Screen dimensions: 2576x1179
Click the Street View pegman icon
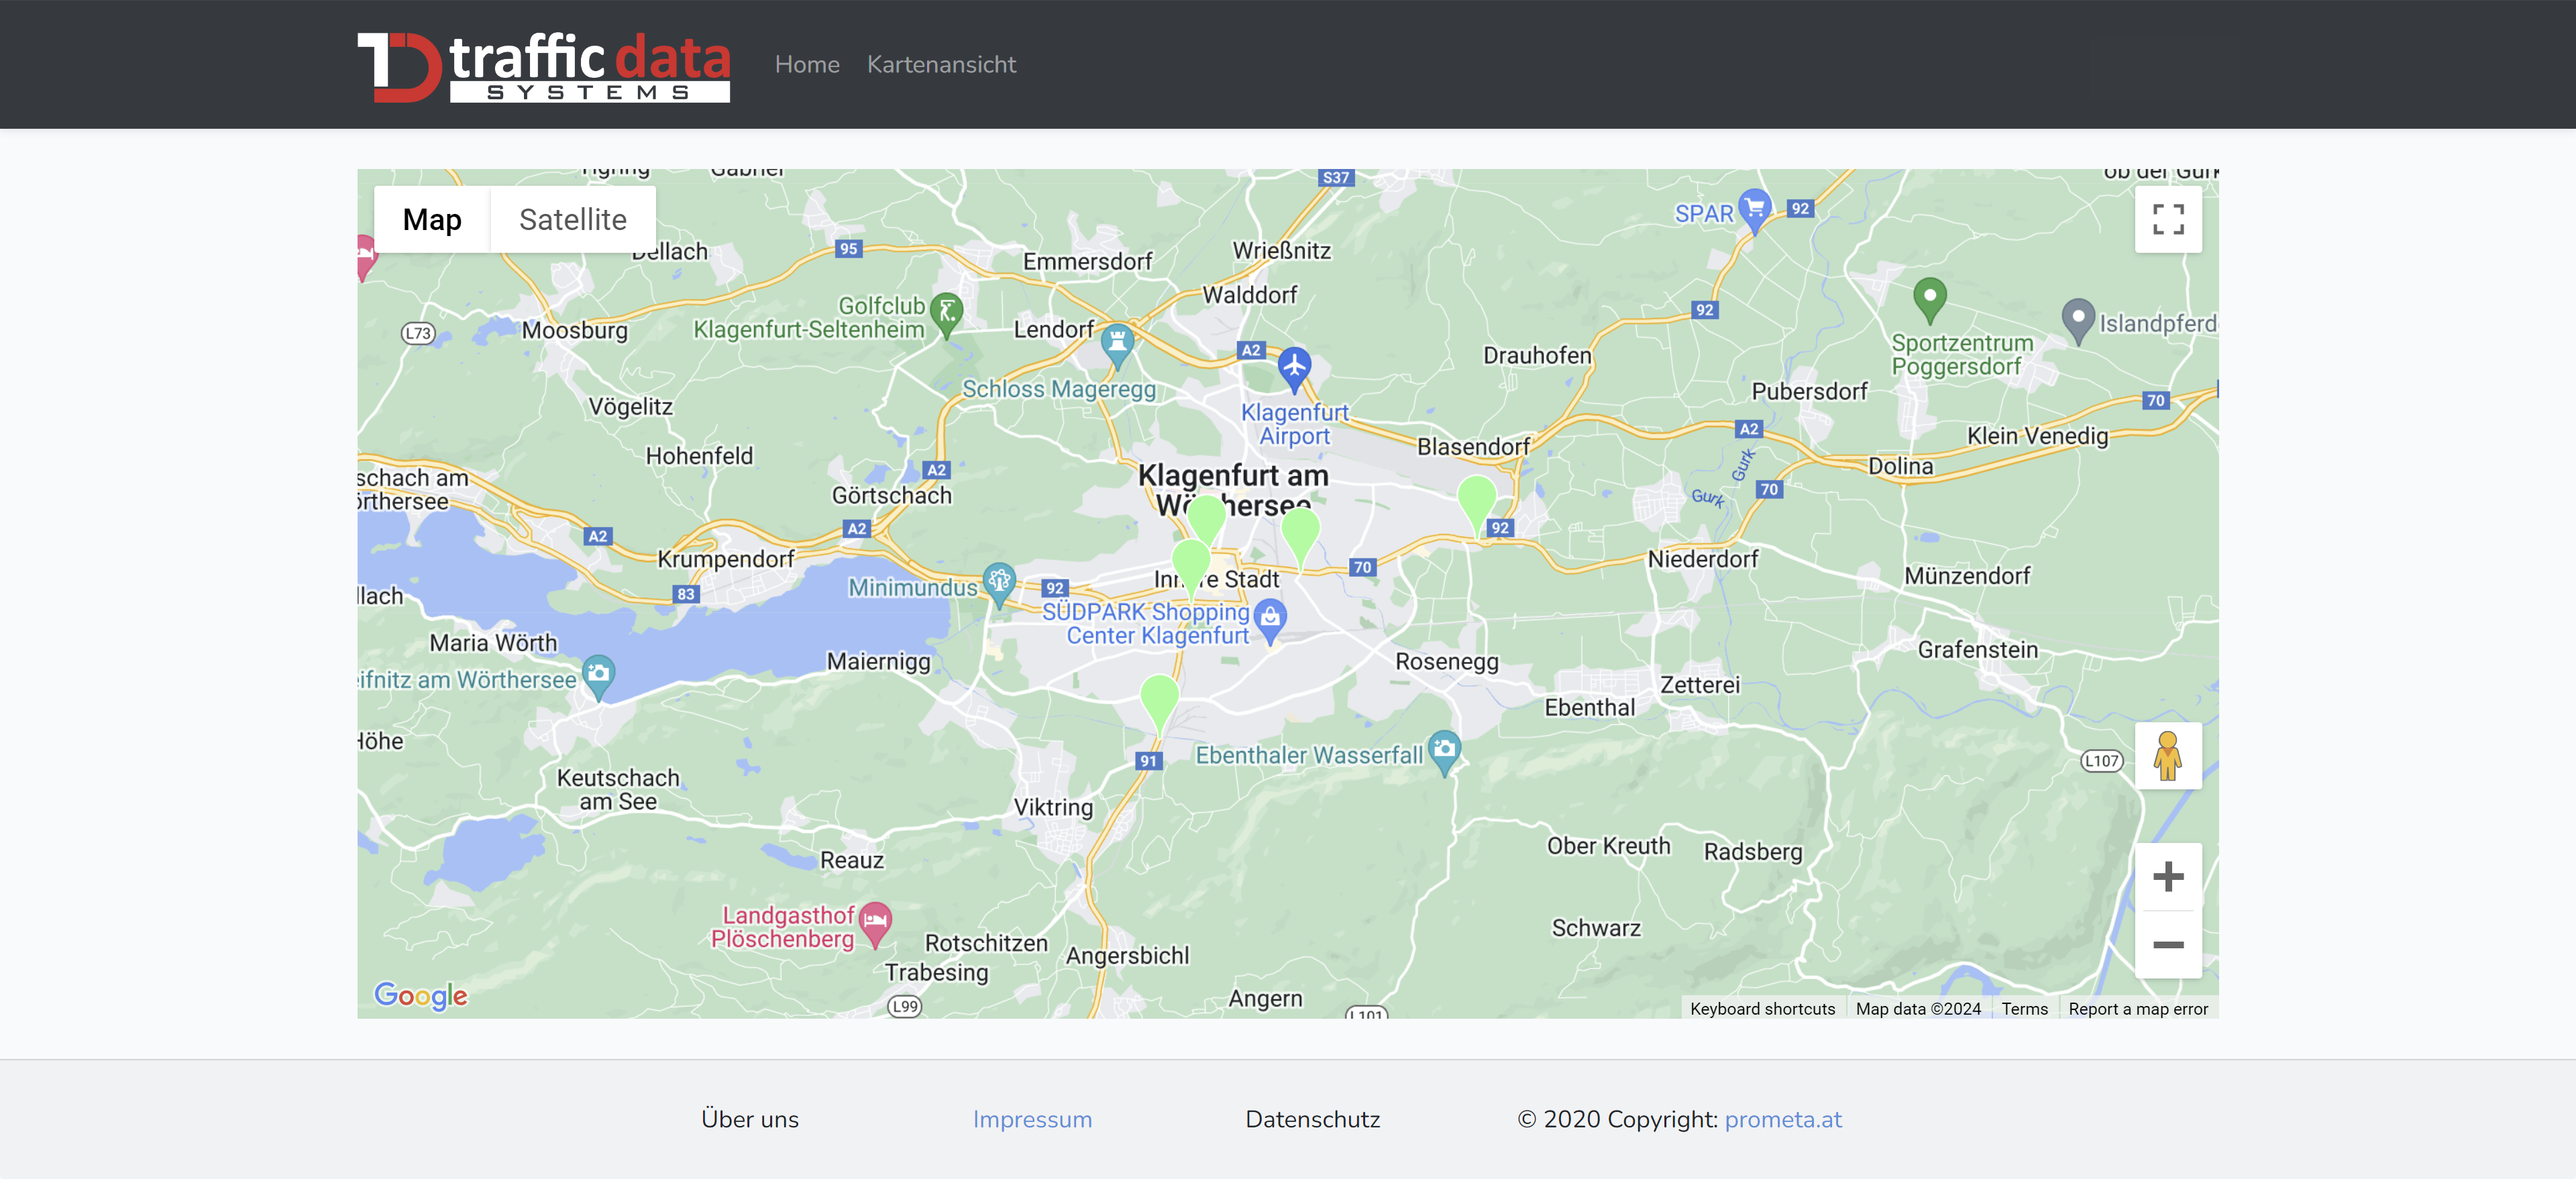[2167, 756]
